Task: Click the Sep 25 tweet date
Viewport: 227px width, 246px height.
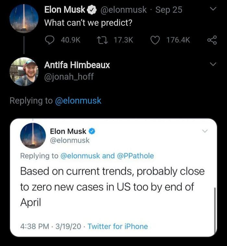Action: [169, 10]
